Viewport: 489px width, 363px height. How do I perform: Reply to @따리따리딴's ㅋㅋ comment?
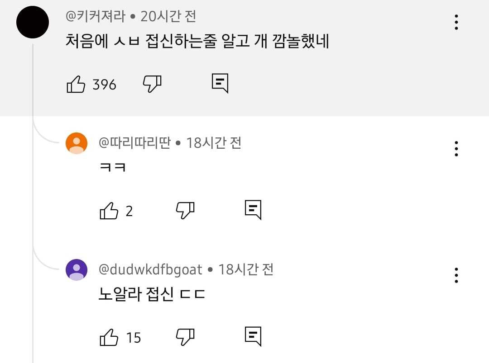[253, 210]
